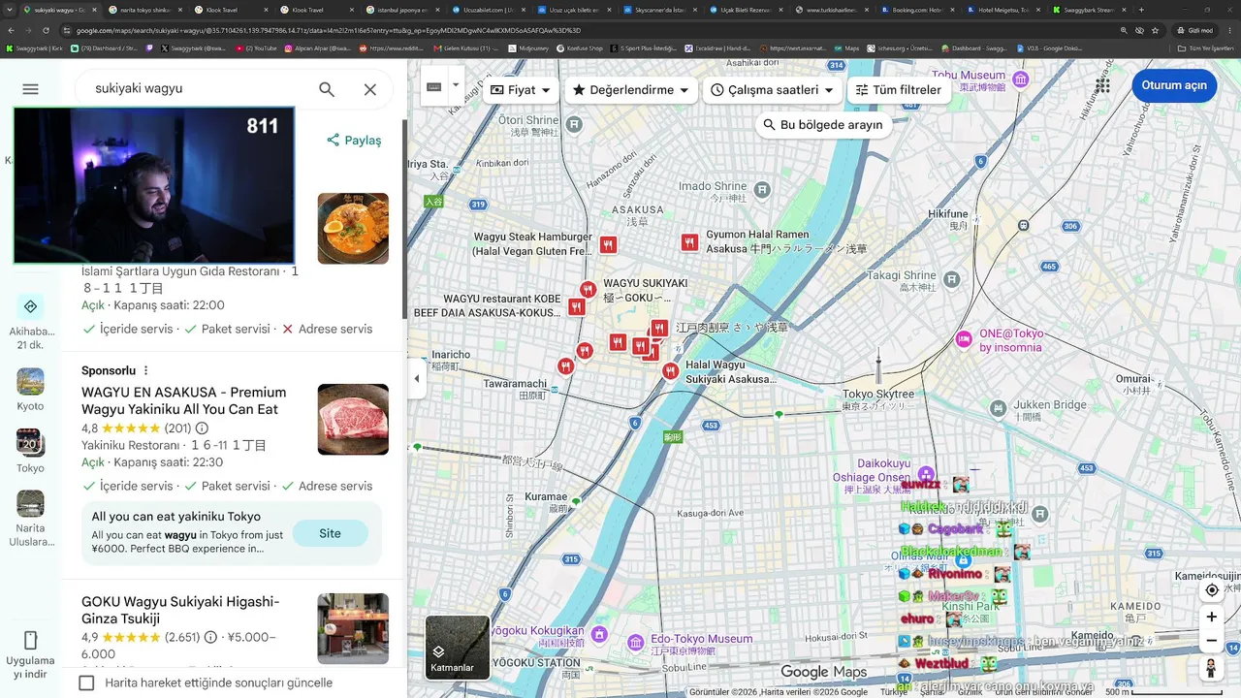Share results with the Paylaş button
Image resolution: width=1241 pixels, height=698 pixels.
click(354, 141)
